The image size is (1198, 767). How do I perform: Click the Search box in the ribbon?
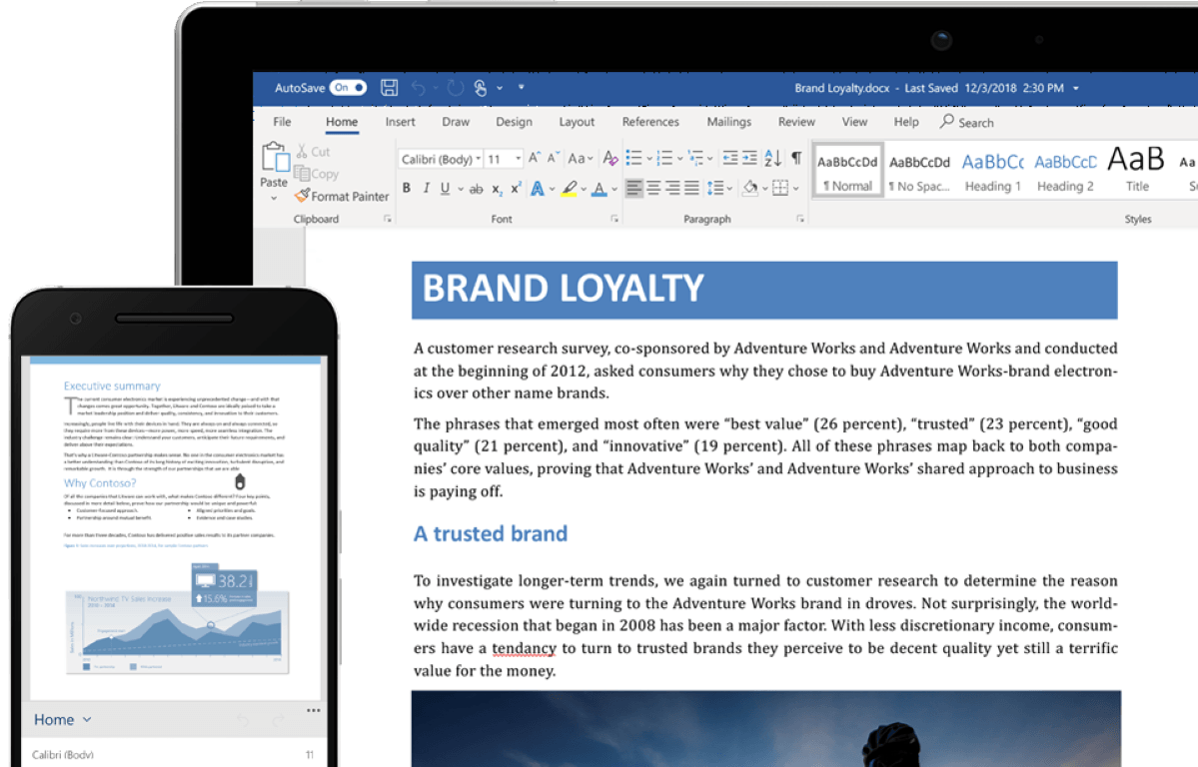tap(967, 122)
